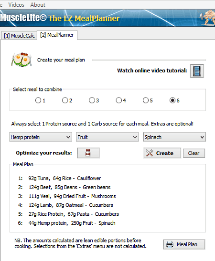The height and width of the screenshot is (261, 215).
Task: Click the fried eggs plate icon
Action: click(21, 60)
